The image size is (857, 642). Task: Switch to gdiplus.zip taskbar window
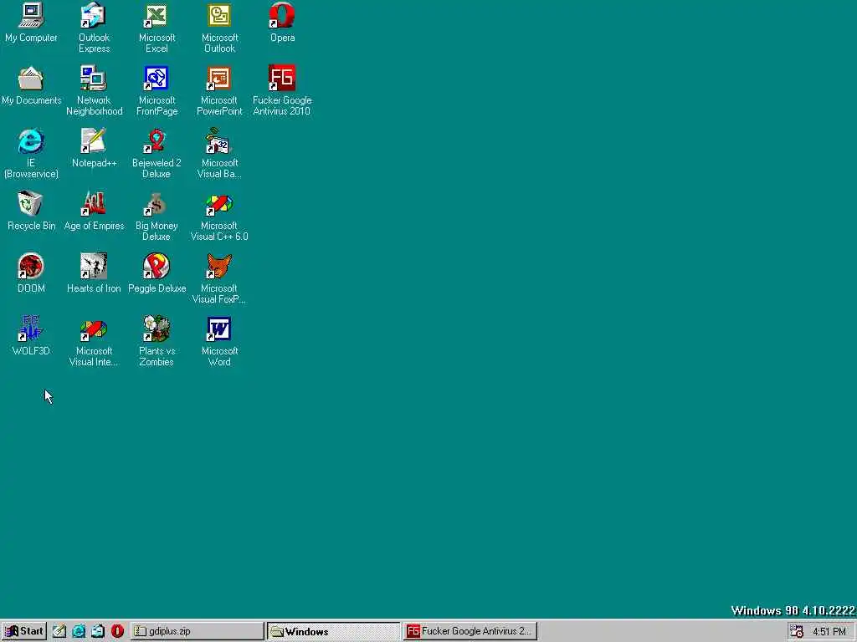[x=198, y=631]
